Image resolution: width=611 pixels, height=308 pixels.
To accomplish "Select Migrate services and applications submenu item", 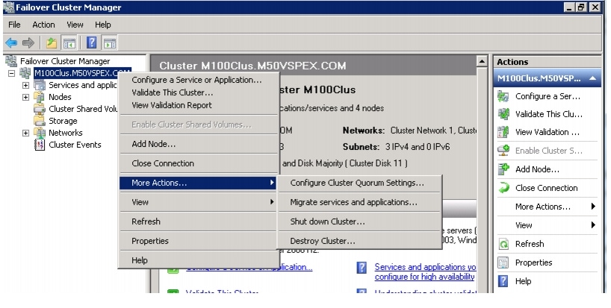I will tap(359, 202).
